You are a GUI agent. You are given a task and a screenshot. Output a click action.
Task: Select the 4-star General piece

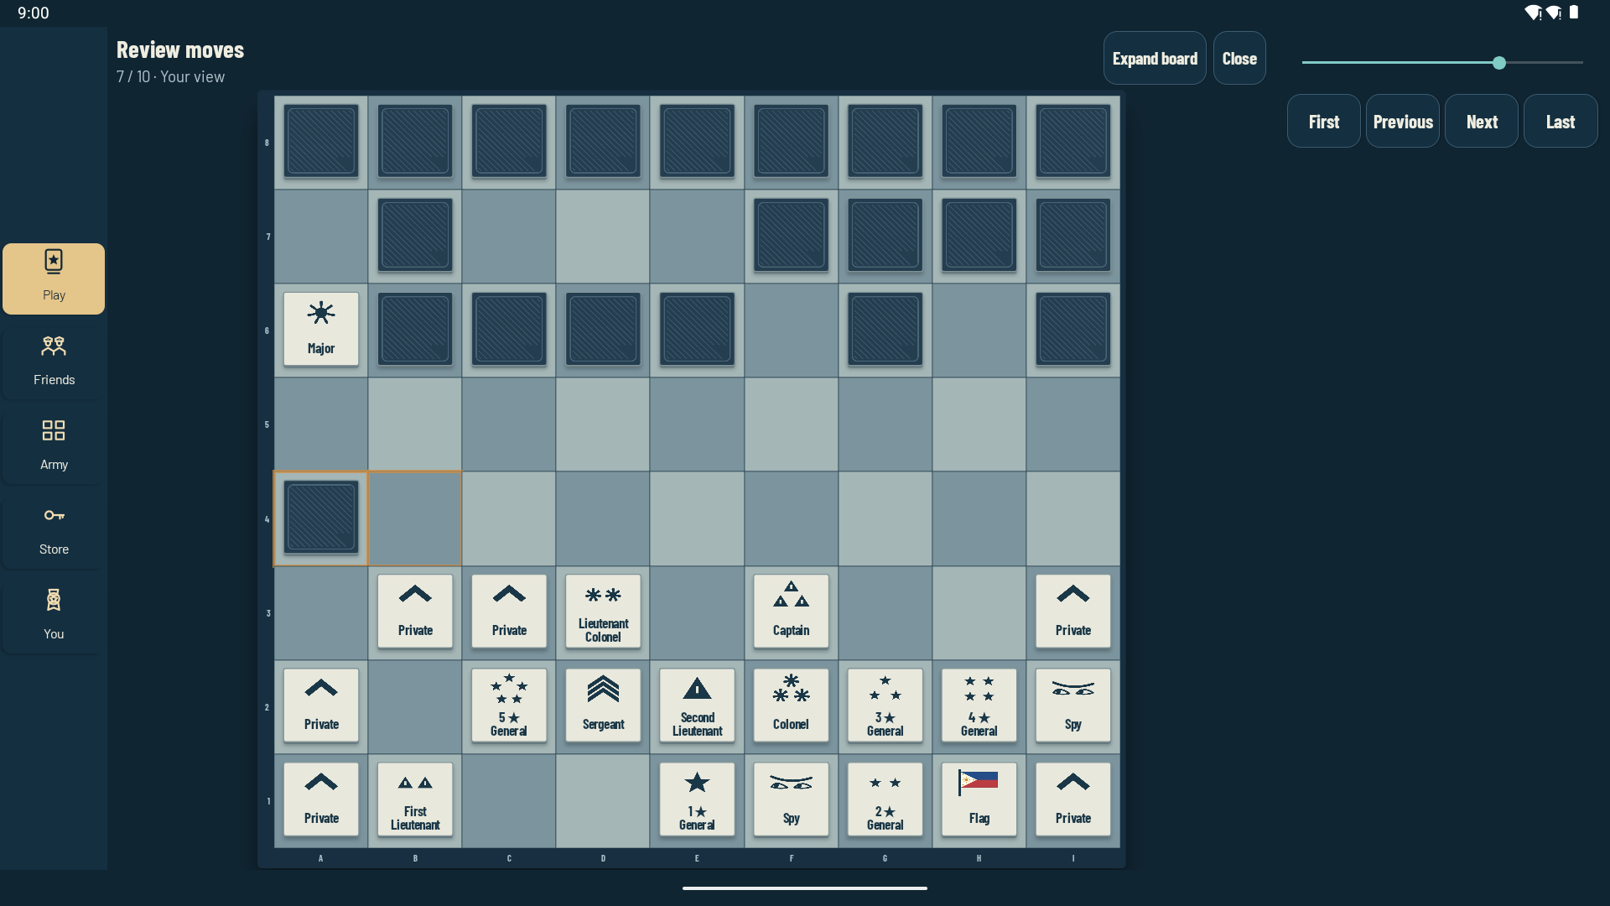[x=979, y=706]
